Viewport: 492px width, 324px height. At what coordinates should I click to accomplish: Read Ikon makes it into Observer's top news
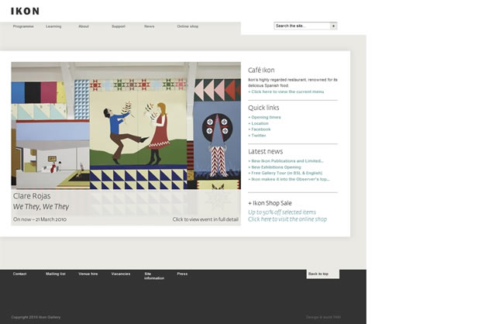[289, 179]
